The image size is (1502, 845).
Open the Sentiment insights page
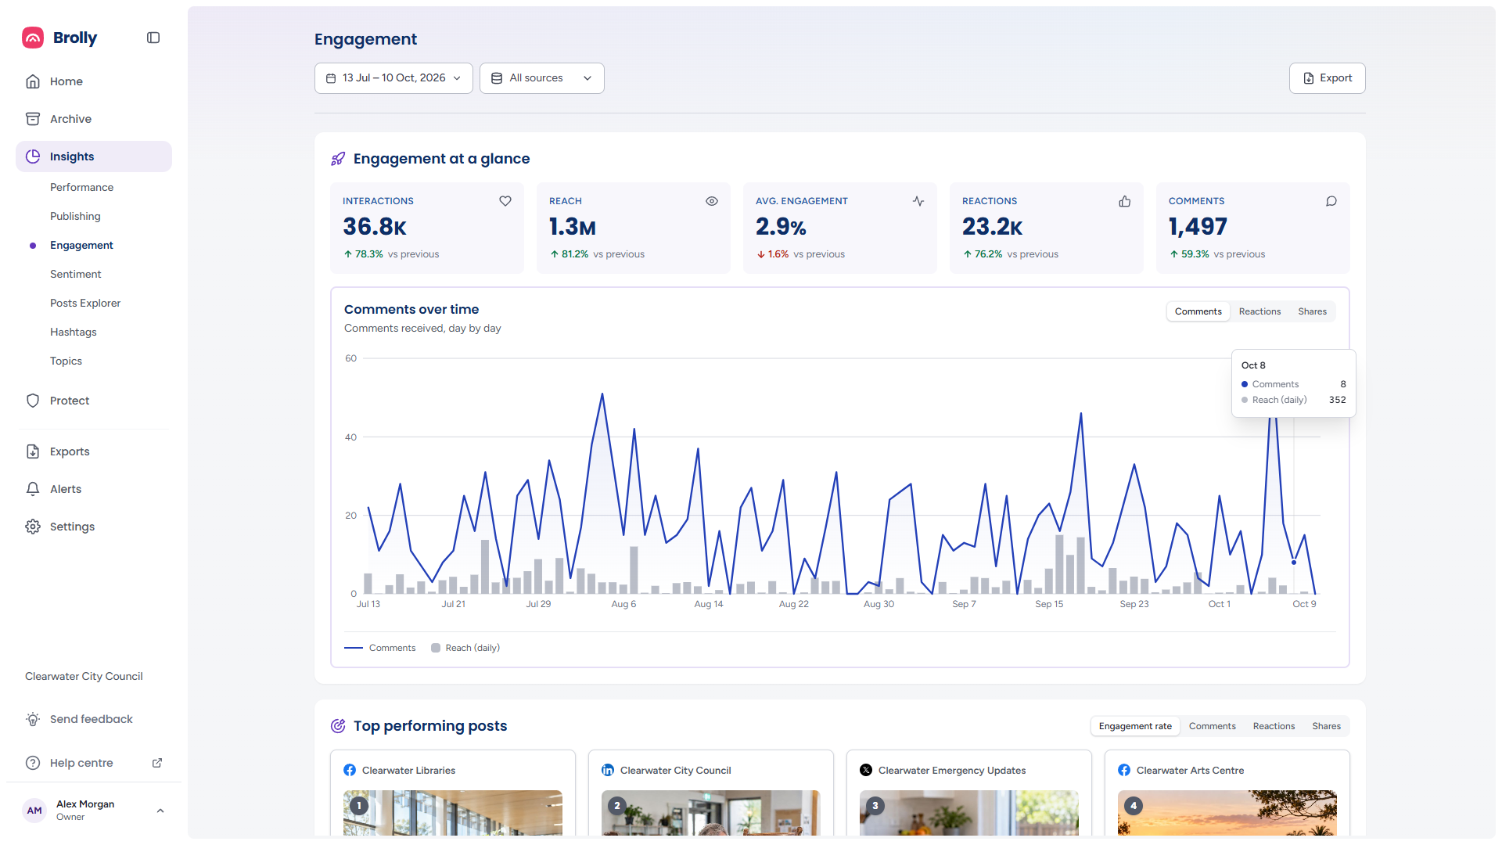[x=76, y=274]
